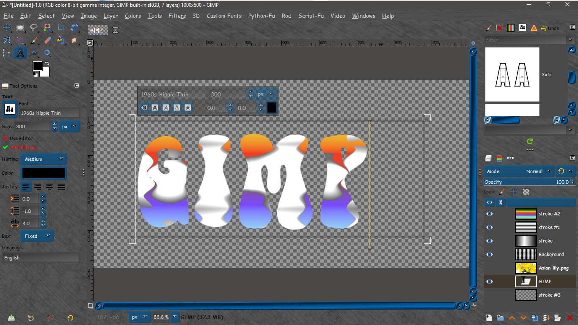Open the Filters menu
The width and height of the screenshot is (578, 325).
pos(177,16)
